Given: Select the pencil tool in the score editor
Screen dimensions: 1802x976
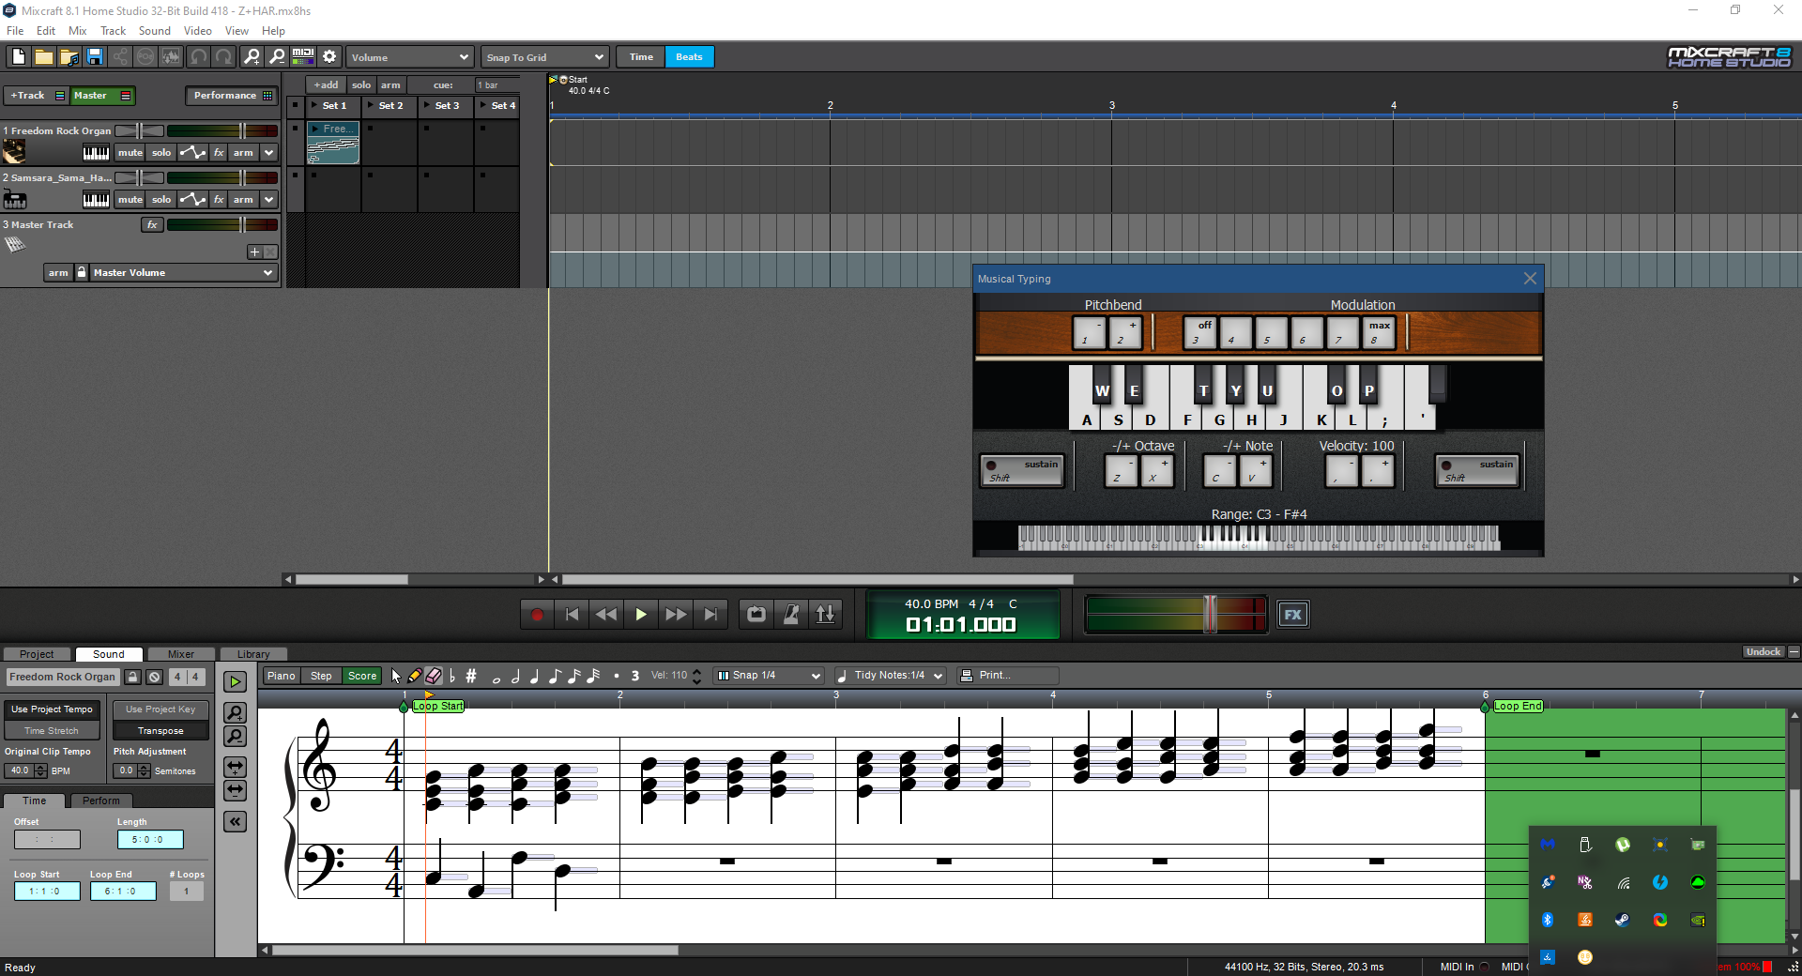Looking at the screenshot, I should [x=415, y=676].
